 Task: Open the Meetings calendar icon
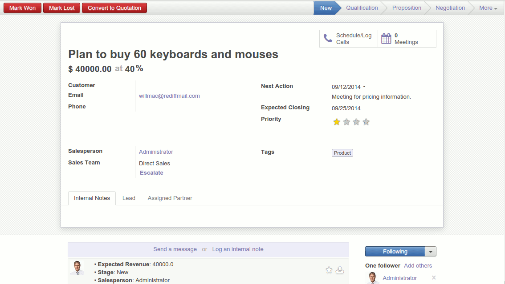pos(386,39)
